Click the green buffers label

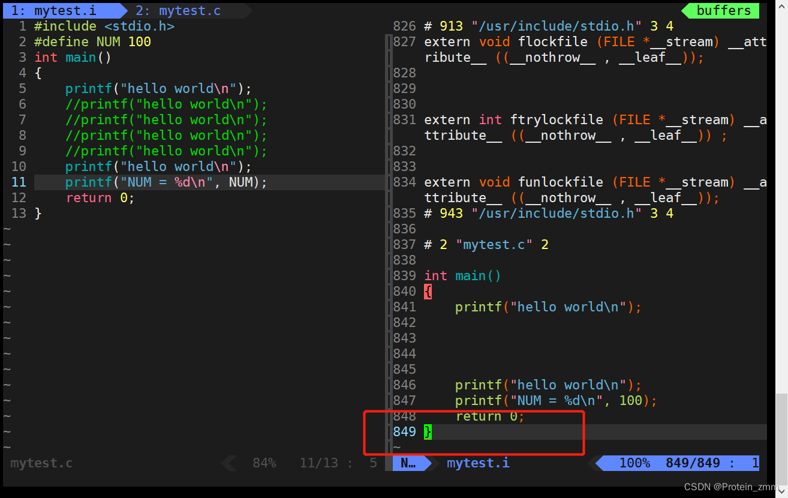pyautogui.click(x=723, y=11)
